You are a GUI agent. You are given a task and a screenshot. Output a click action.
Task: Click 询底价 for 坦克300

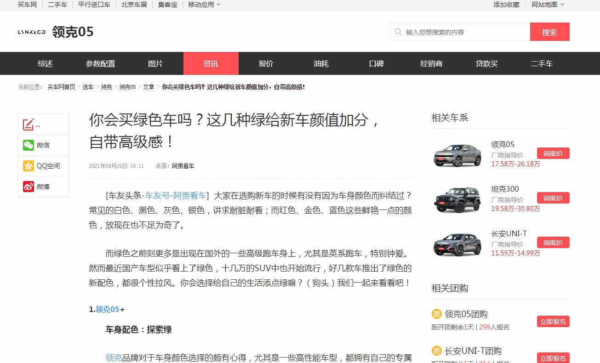point(553,198)
